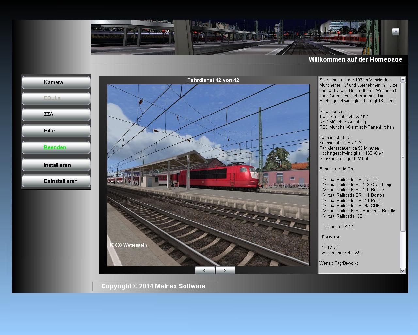The image size is (418, 335).
Task: Click 'Virtual Railroads BR 143 SBRE' line
Action: (353, 205)
